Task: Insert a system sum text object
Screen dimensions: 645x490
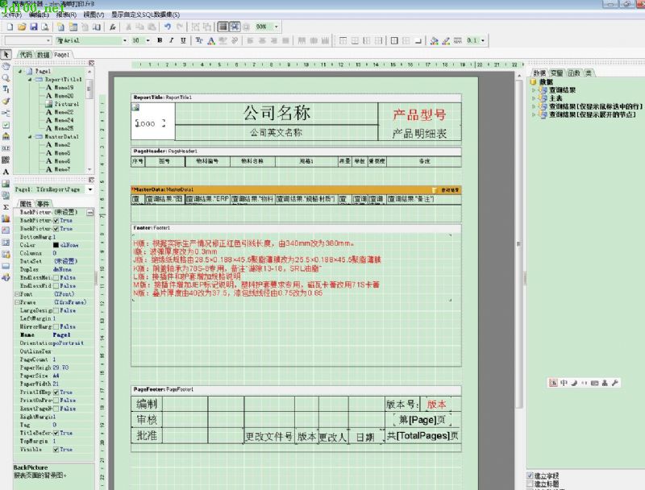Action: point(6,207)
